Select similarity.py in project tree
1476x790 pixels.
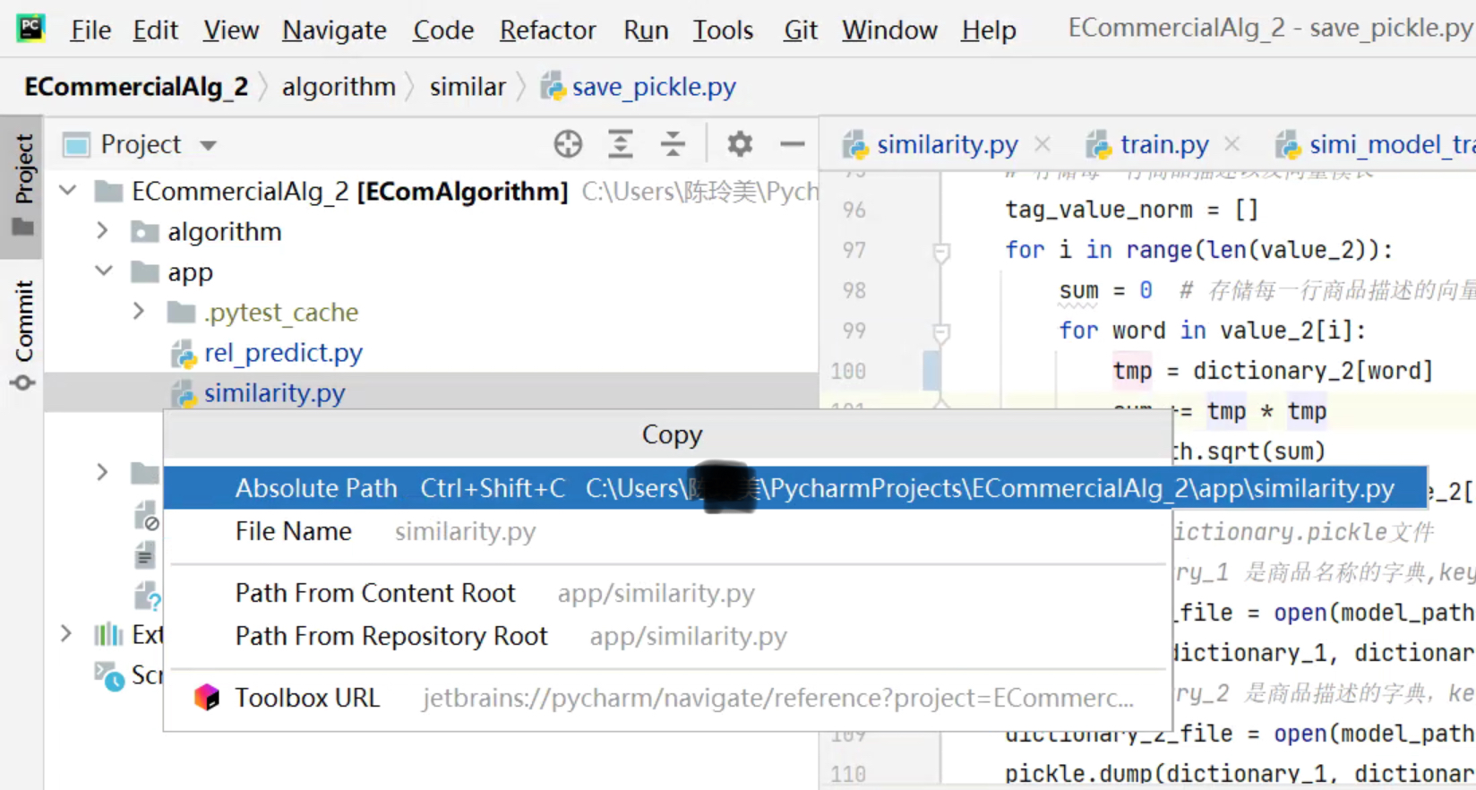(x=432, y=392)
